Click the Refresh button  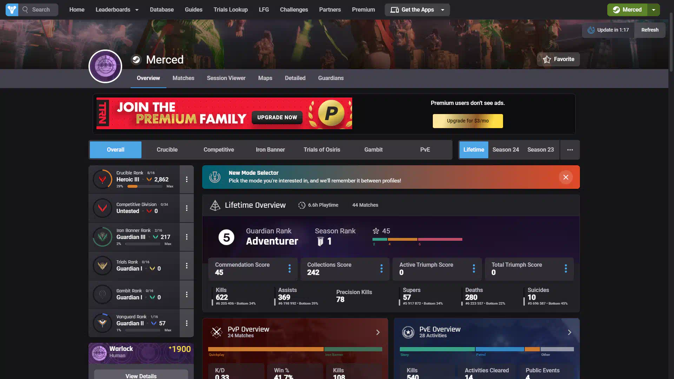(650, 30)
